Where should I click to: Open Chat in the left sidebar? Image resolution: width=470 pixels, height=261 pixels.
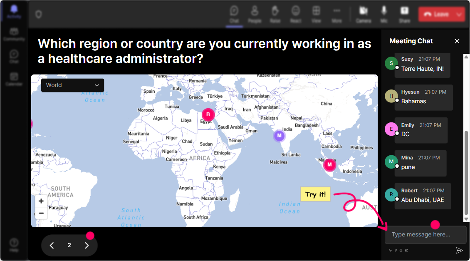coord(14,56)
